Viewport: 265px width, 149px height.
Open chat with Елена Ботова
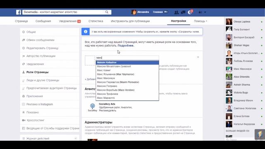click(x=244, y=116)
